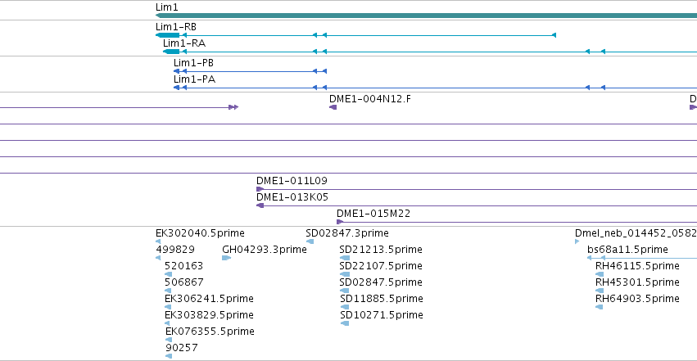
Task: Click the Lim1-RB transcript label
Action: pos(176,27)
